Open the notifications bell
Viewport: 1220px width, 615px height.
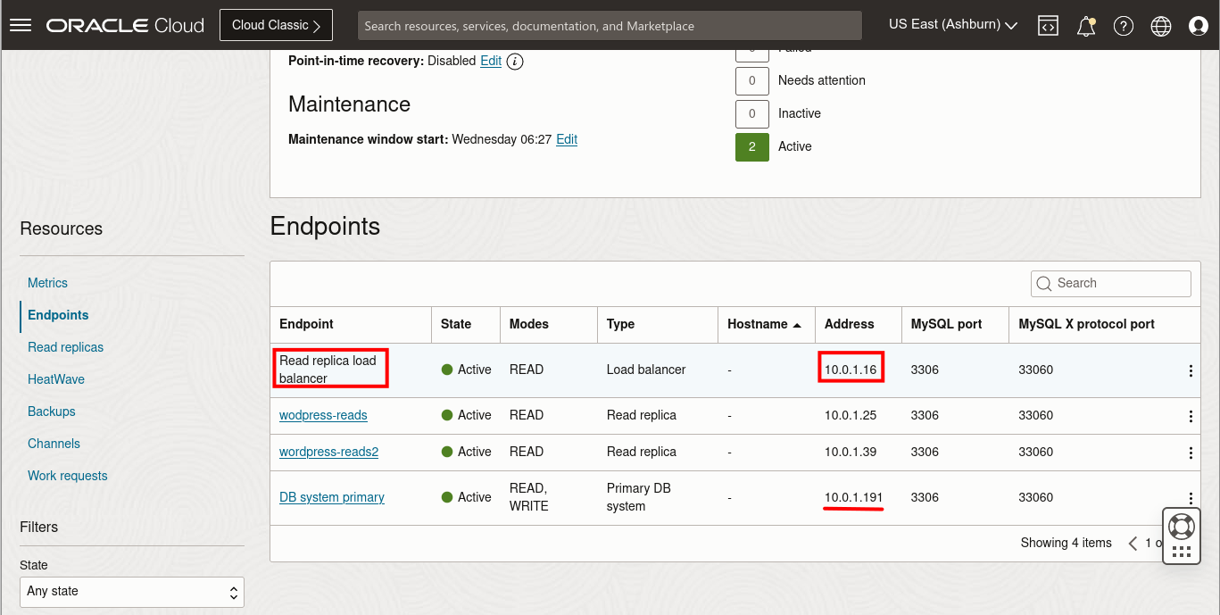coord(1085,25)
